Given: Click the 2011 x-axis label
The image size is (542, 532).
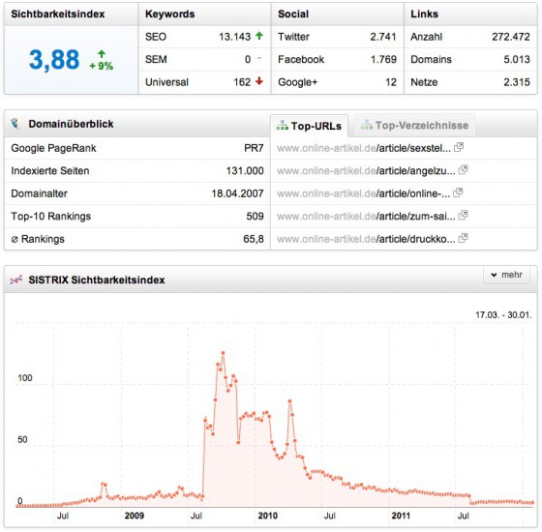Looking at the screenshot, I should (x=401, y=516).
